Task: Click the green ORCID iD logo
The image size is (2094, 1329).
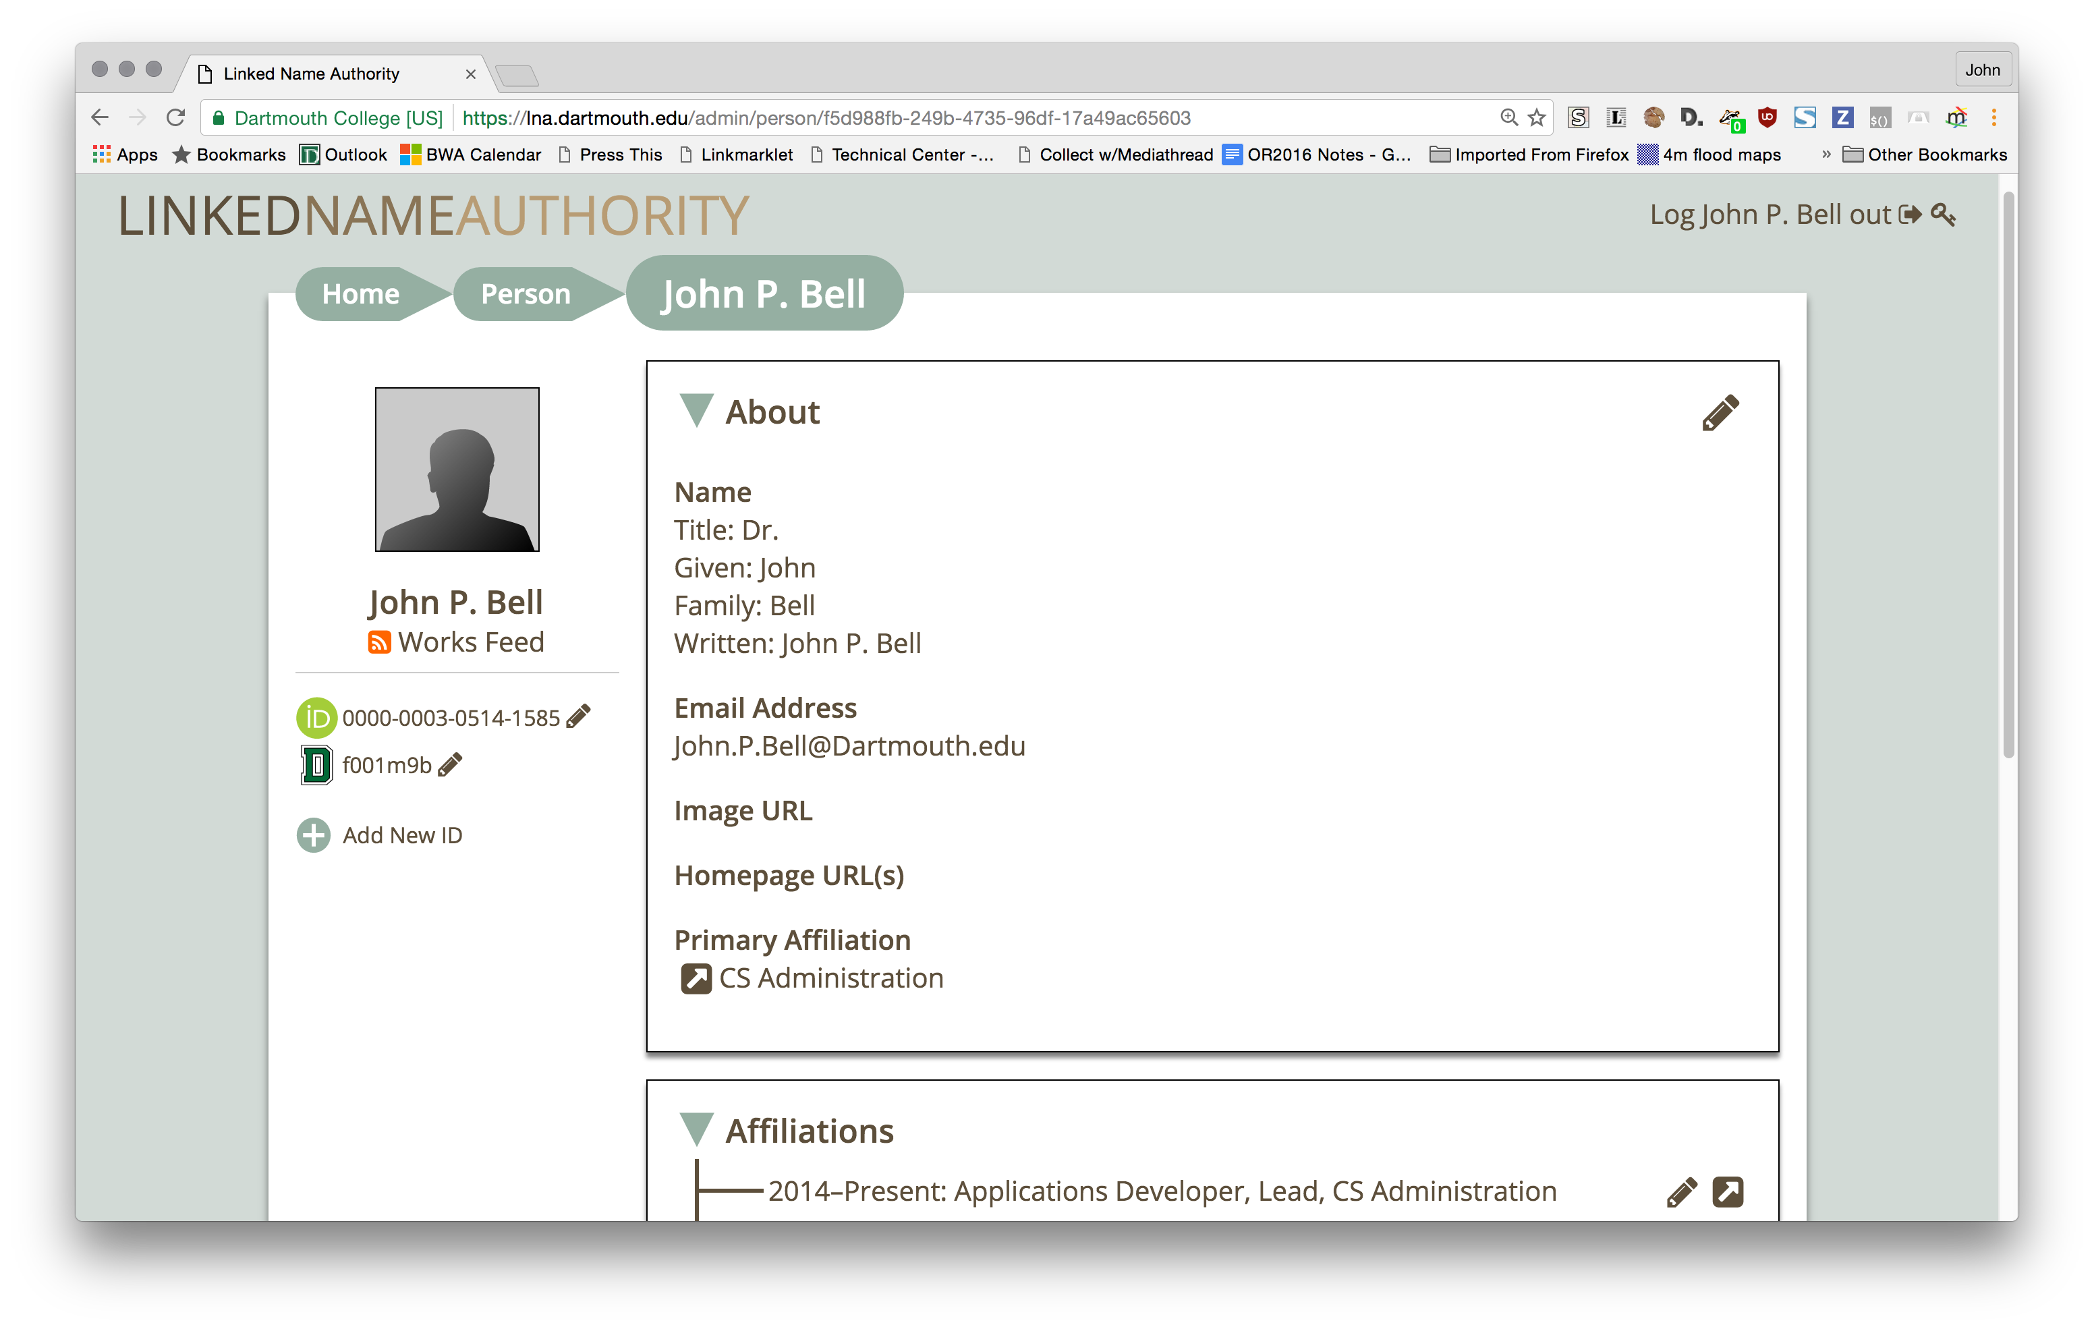Action: point(316,718)
